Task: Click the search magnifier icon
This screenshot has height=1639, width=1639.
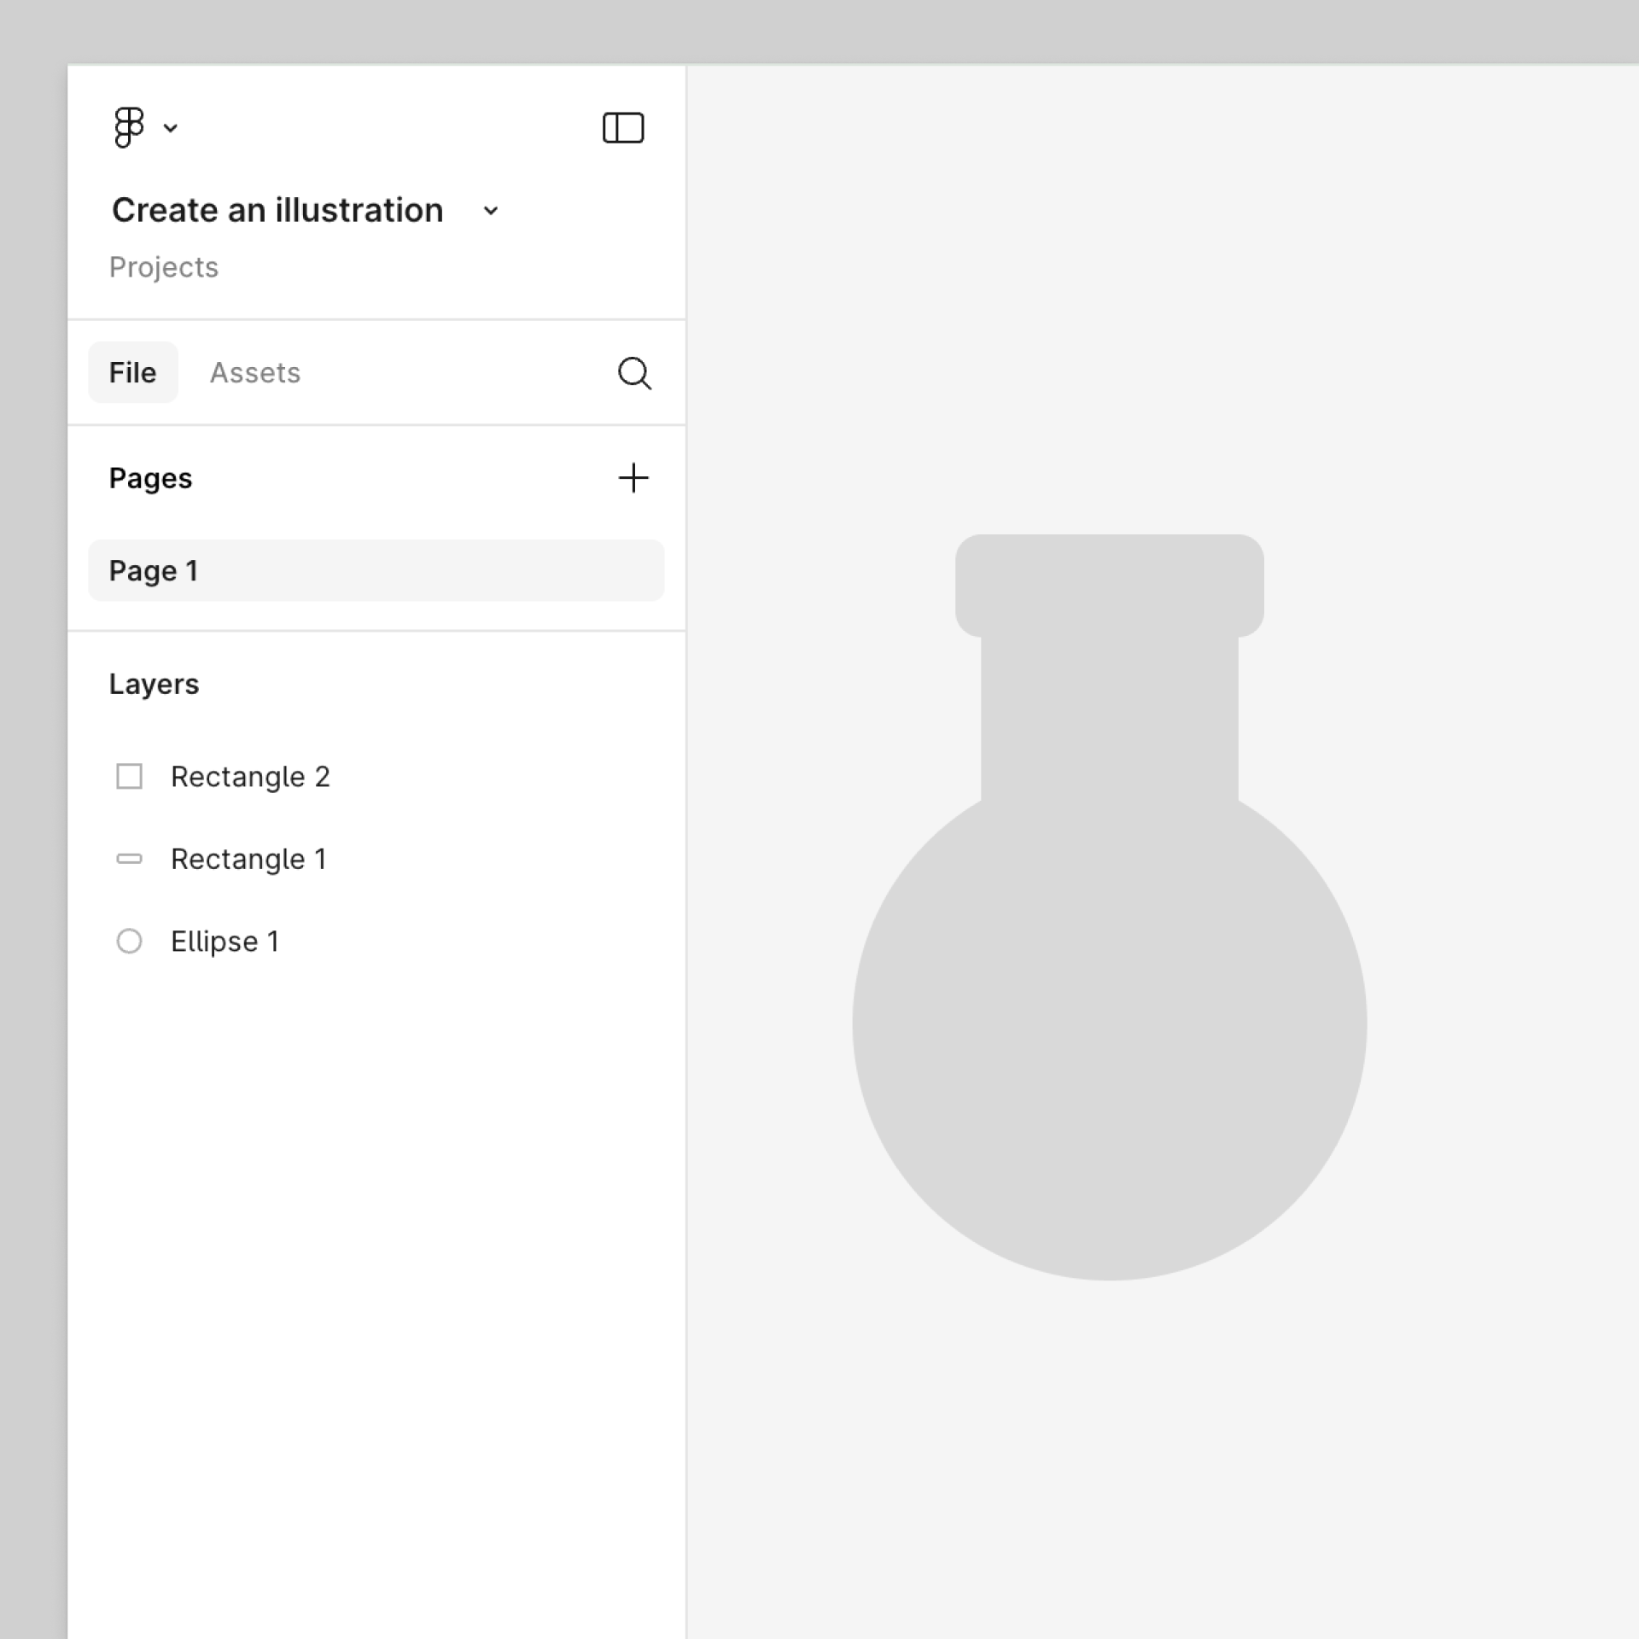Action: point(633,373)
